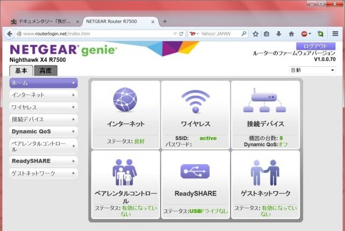Click the bookmark star icon in toolbar
Image resolution: width=345 pixels, height=231 pixels.
pos(256,33)
